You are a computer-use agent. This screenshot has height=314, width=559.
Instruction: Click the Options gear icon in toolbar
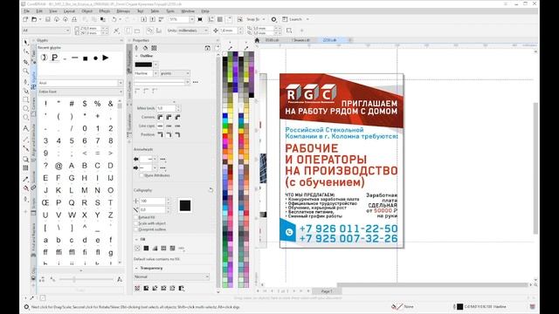point(273,19)
